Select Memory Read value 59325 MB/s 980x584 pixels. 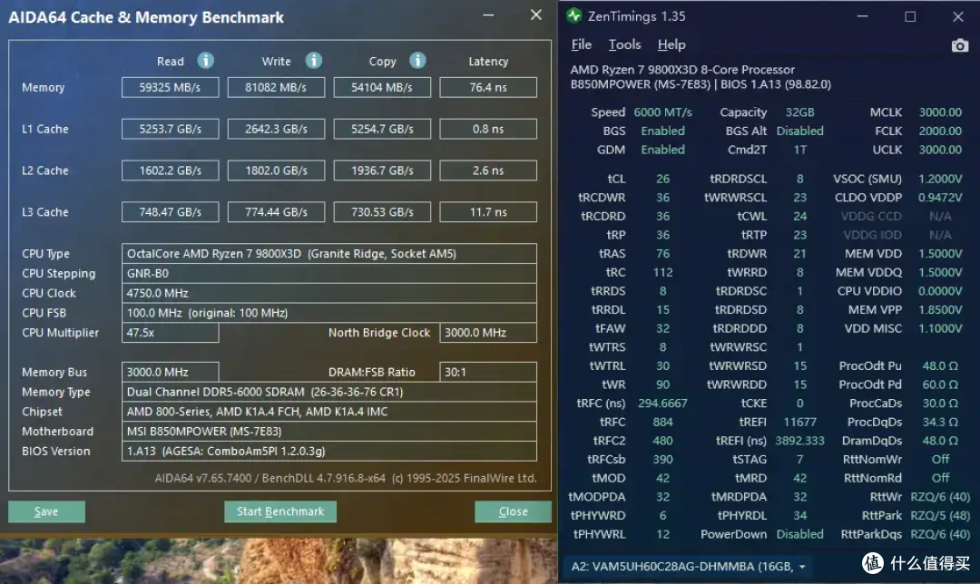170,87
